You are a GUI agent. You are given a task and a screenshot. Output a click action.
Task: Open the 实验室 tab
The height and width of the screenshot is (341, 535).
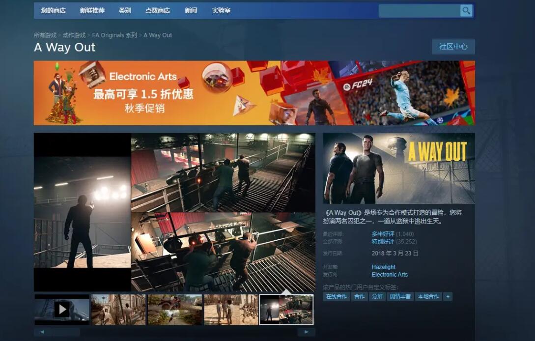pyautogui.click(x=221, y=11)
